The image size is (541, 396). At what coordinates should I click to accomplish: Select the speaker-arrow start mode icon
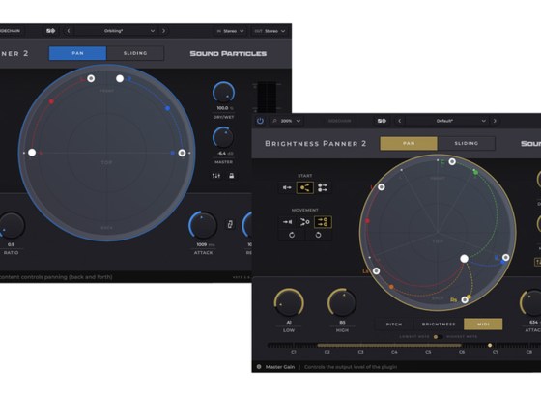point(287,187)
